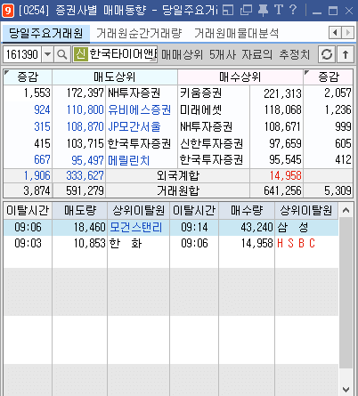Pin the window with the pushpin icon
This screenshot has width=358, height=396.
coord(263,11)
